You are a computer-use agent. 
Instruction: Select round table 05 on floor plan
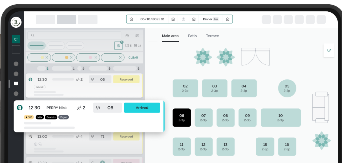coord(287,88)
